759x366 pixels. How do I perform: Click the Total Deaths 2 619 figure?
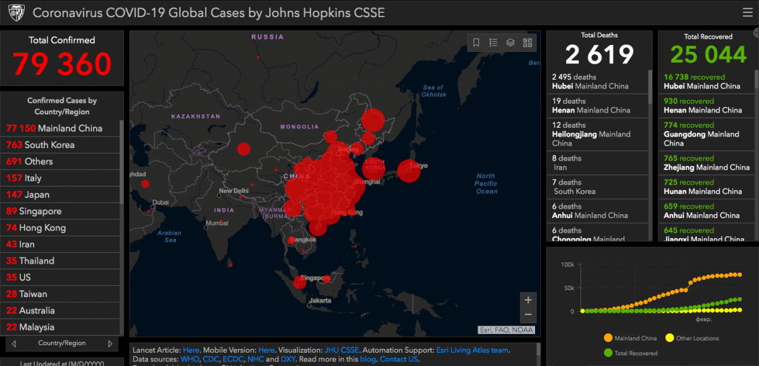pos(600,55)
